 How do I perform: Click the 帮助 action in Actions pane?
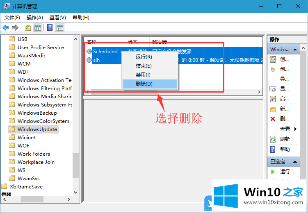point(285,150)
